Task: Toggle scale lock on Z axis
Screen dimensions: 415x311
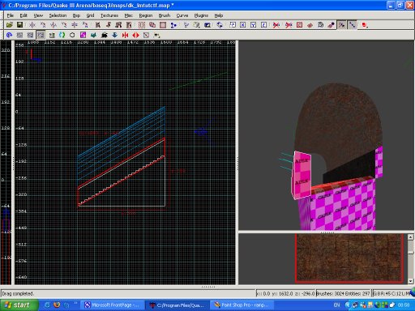Action: (264, 25)
